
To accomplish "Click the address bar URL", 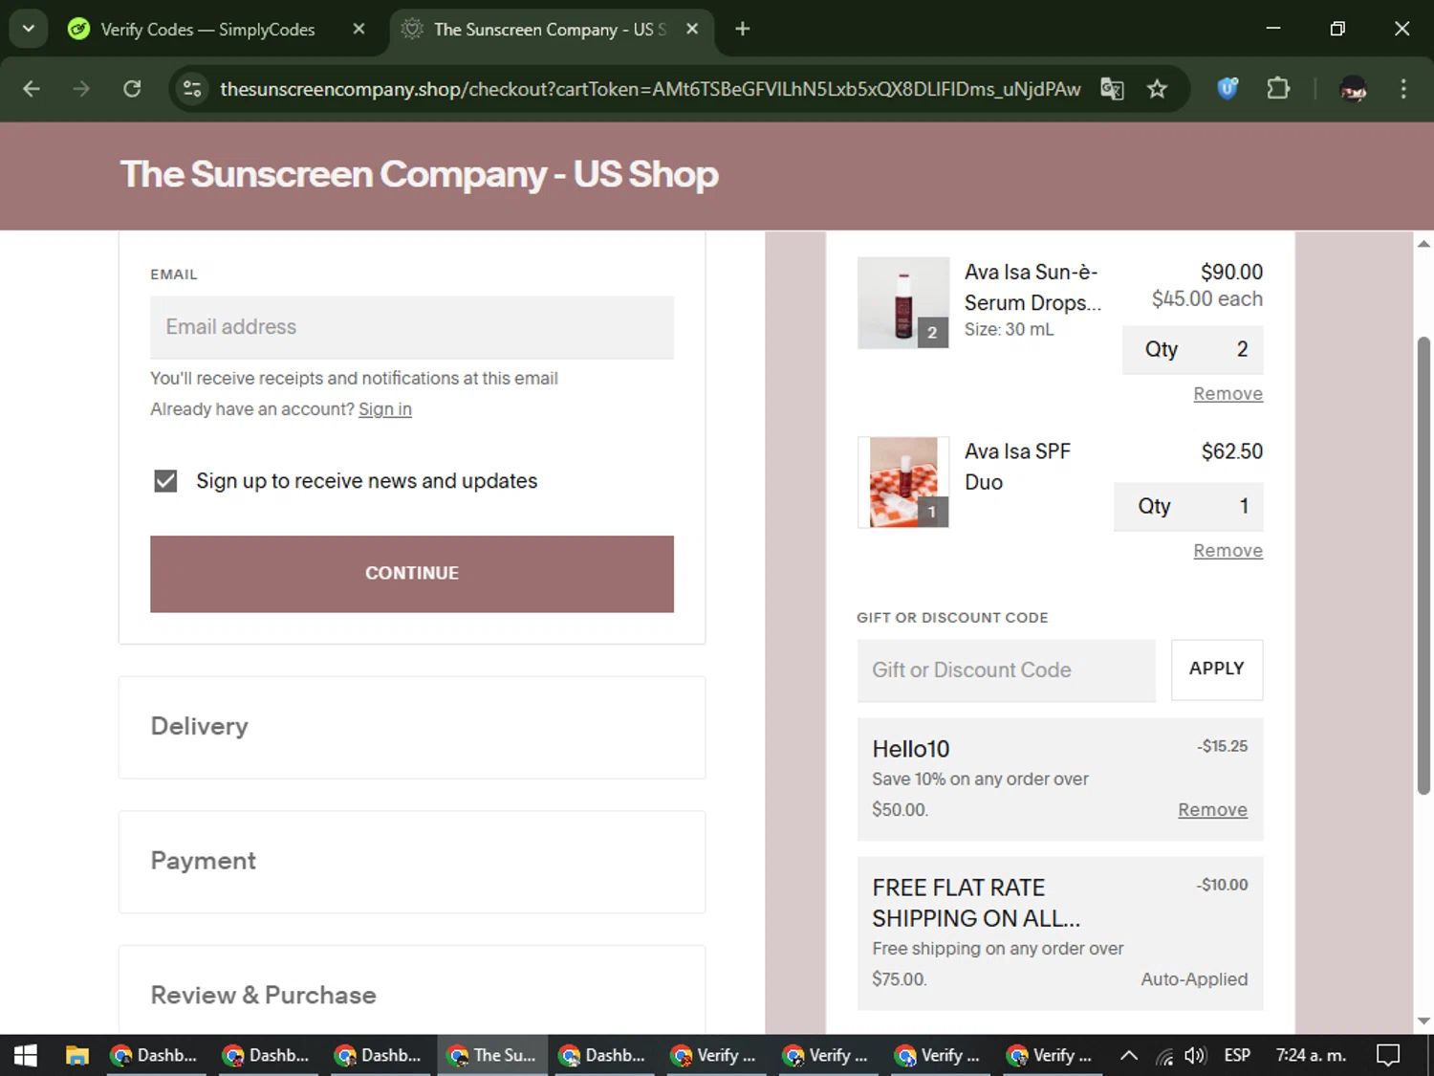I will 650,89.
